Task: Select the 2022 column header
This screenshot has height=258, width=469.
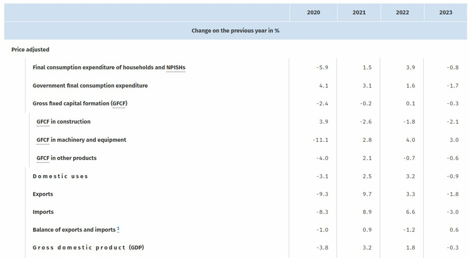Action: tap(402, 13)
